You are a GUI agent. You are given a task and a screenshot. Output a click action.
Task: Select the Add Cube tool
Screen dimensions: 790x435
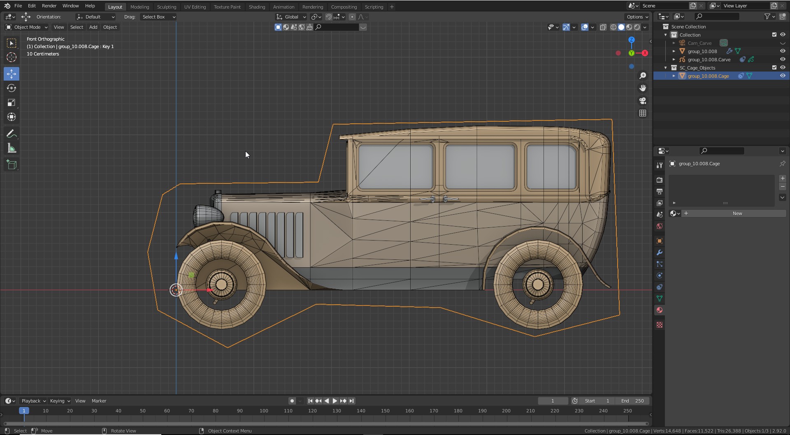click(x=12, y=165)
